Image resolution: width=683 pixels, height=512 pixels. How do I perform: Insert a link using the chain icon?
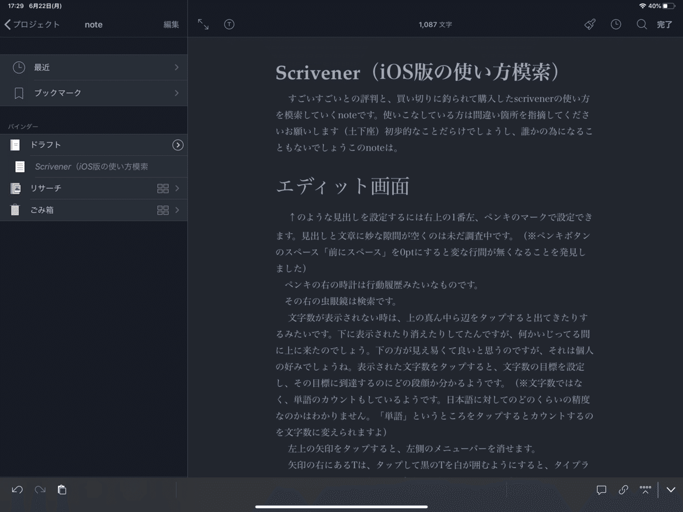coord(623,489)
